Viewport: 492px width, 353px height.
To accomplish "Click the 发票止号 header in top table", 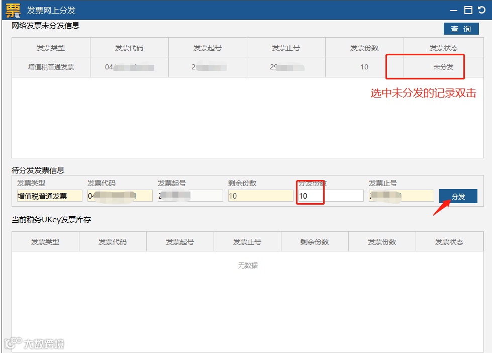I will pyautogui.click(x=286, y=48).
